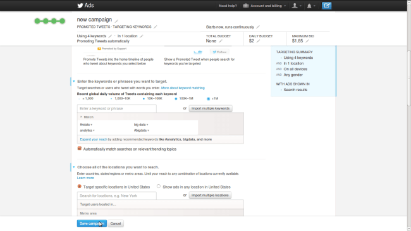
Task: Open analytics keyword dropdown
Action: point(87,130)
